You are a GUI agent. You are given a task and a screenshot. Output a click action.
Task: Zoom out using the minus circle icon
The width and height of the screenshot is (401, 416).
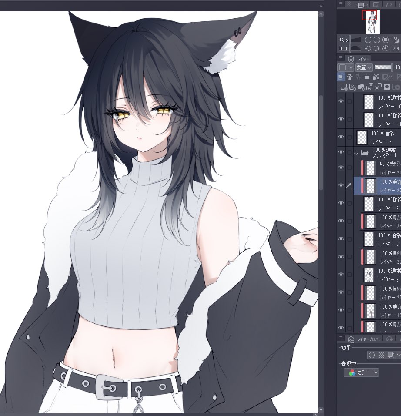(x=368, y=40)
